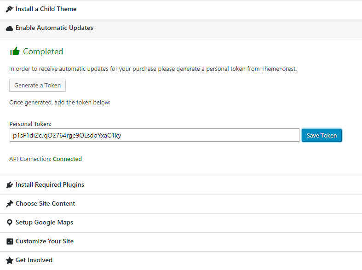
Task: Click the pin icon beside Install a Child Theme
Action: tap(9, 9)
